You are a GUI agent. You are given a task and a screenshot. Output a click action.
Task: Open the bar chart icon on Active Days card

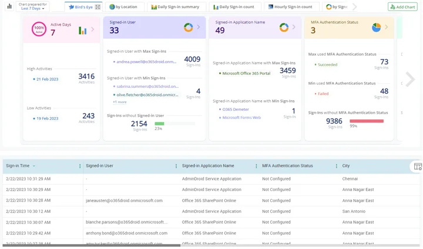(83, 30)
